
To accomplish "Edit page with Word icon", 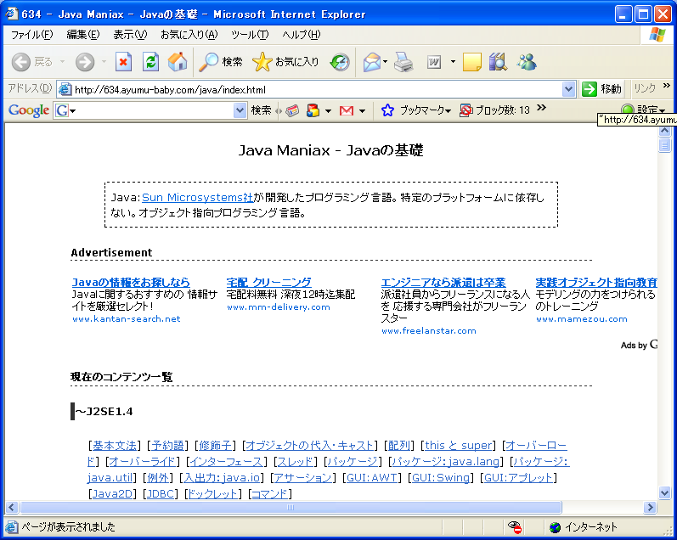I will point(434,62).
